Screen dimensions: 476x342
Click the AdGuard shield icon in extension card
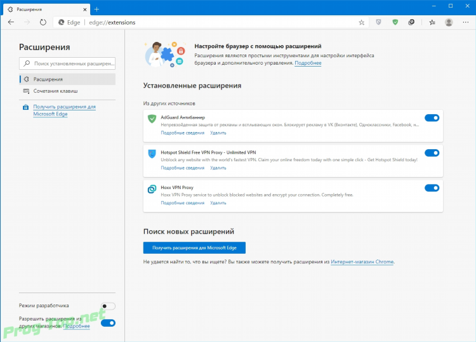pyautogui.click(x=152, y=119)
